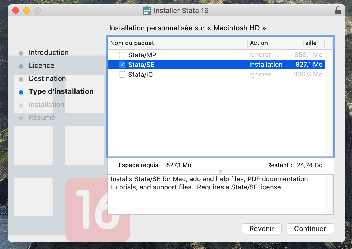Select the Licence step in sidebar

pyautogui.click(x=41, y=66)
